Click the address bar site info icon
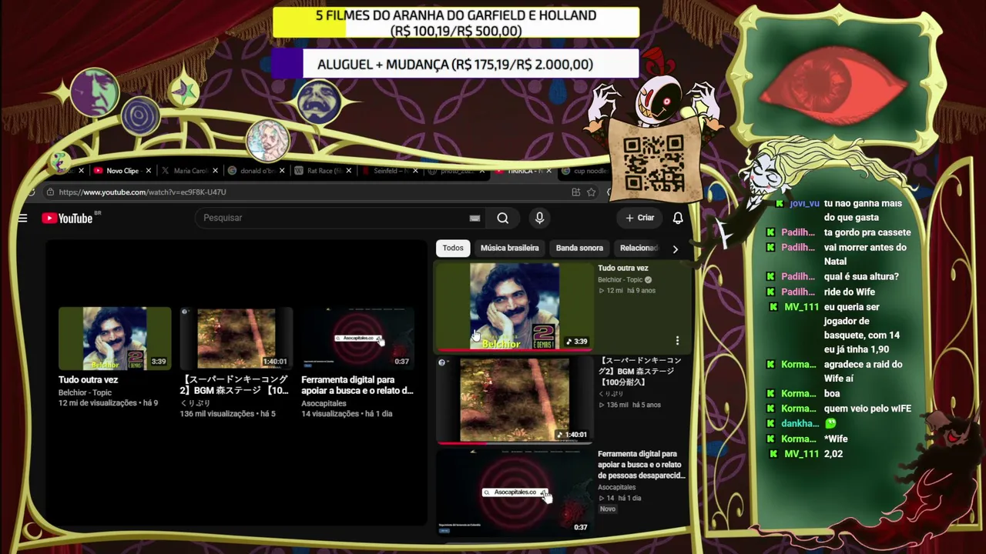Viewport: 986px width, 554px height. tap(50, 192)
